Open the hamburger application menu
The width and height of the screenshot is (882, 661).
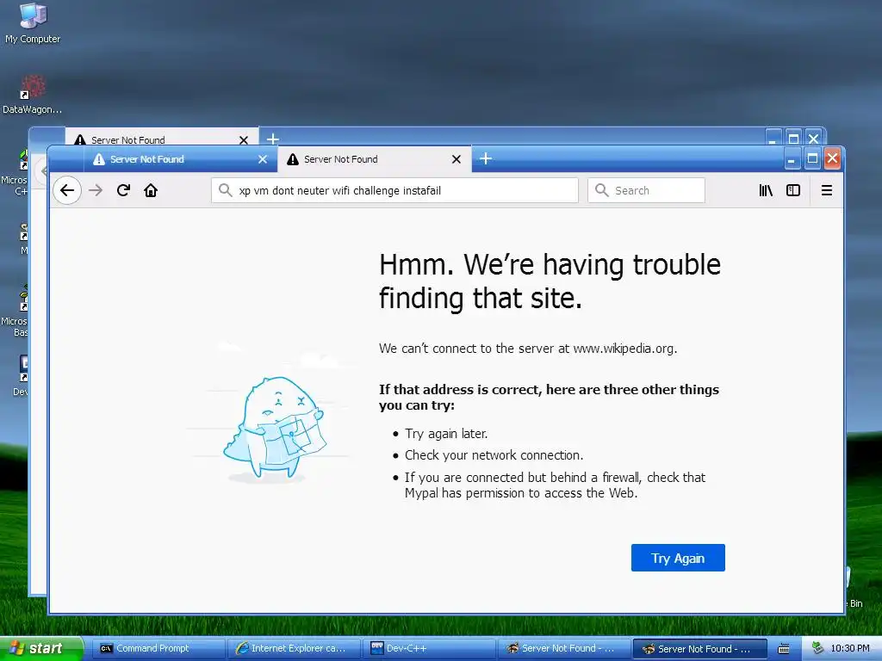[826, 190]
